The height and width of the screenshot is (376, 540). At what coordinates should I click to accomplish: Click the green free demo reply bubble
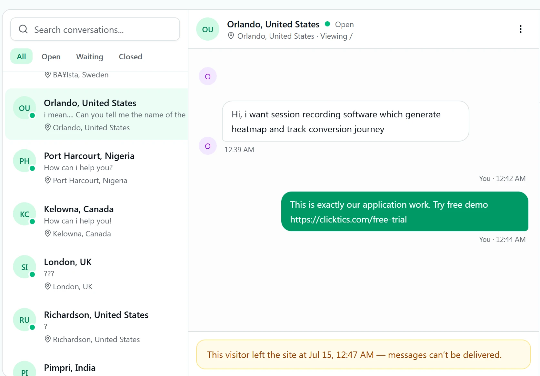405,212
